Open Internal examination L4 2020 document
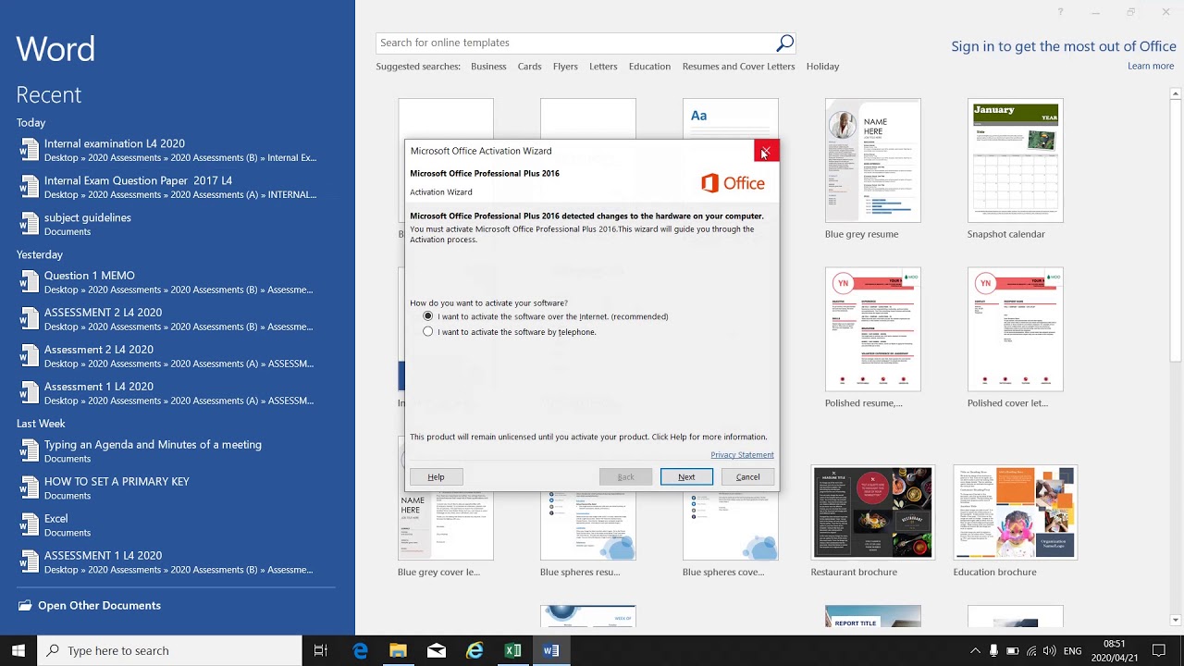The height and width of the screenshot is (666, 1184). point(176,150)
